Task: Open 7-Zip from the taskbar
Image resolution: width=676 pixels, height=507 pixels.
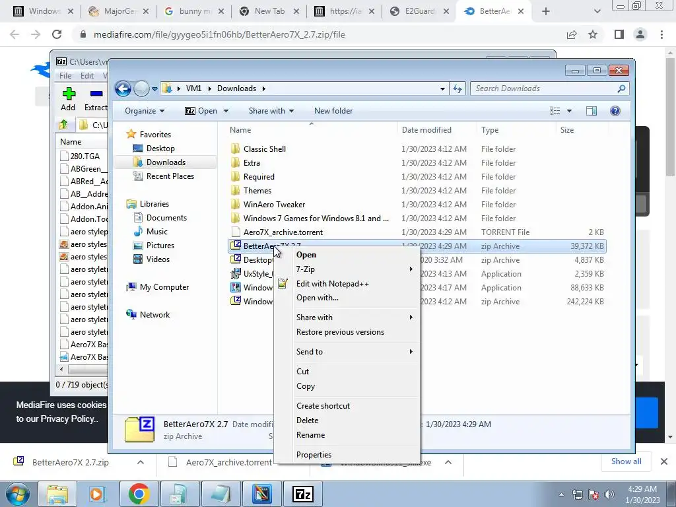Action: pos(302,494)
